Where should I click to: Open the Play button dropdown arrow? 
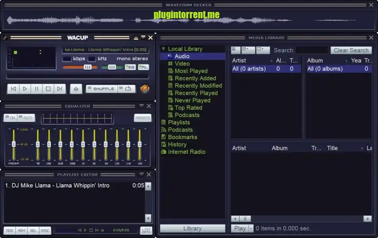click(x=251, y=228)
